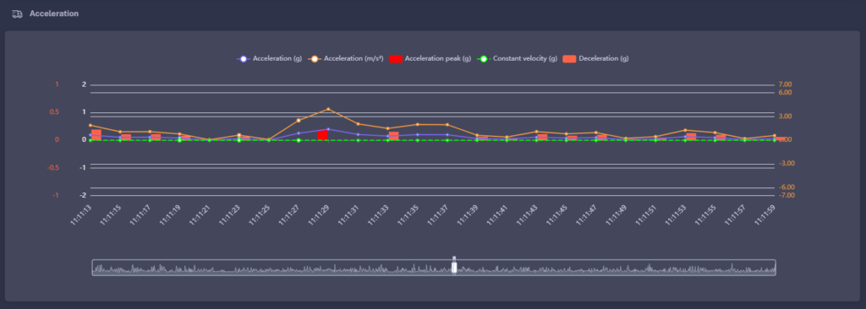866x309 pixels.
Task: Click the orange peak point at 11:11:29
Action: tap(328, 109)
